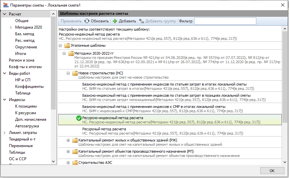289x178 pixels.
Task: Click the Применить toolbar button
Action: coord(71,21)
